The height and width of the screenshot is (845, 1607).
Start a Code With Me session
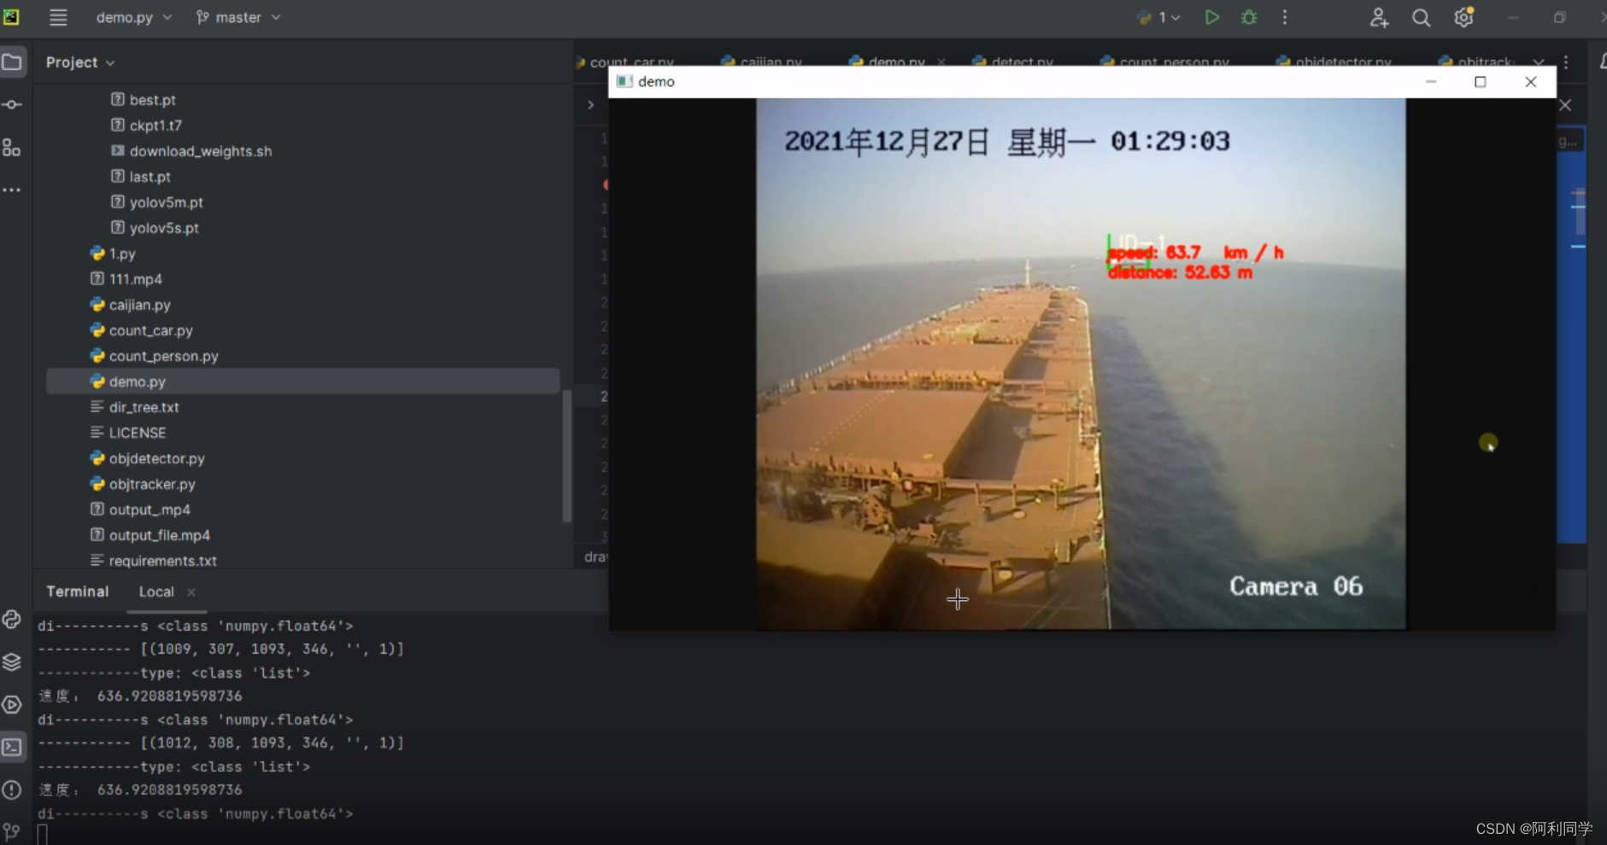click(x=1379, y=17)
